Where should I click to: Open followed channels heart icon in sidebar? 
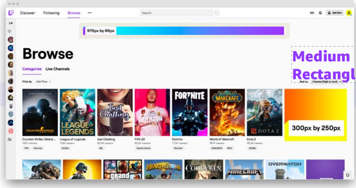[x=10, y=31]
